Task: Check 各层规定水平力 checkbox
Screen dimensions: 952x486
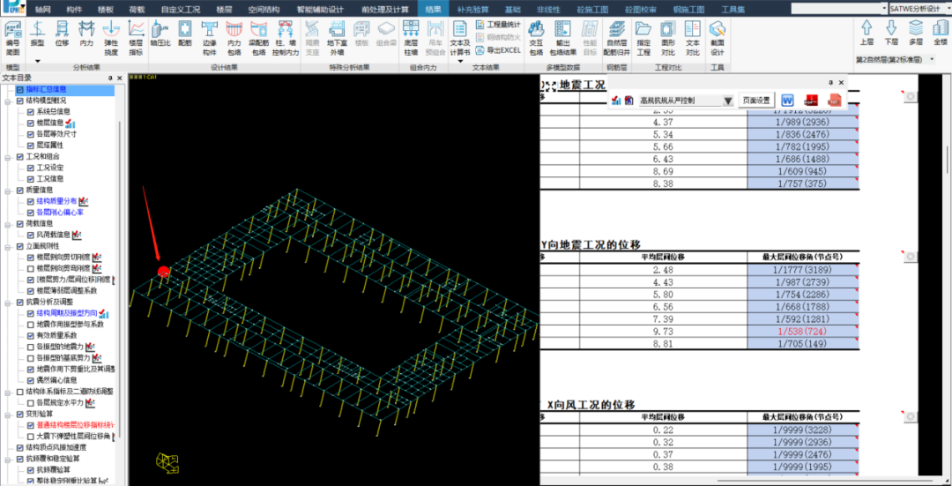Action: pyautogui.click(x=31, y=403)
